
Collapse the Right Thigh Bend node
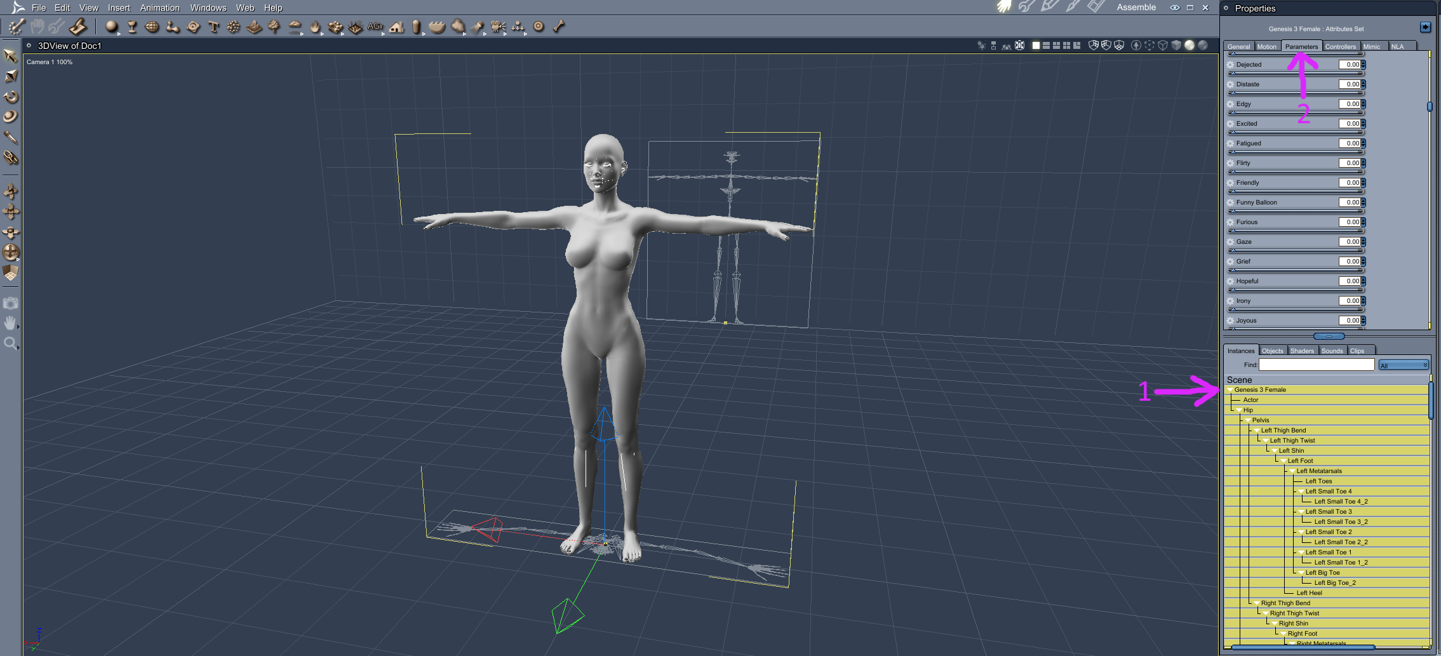pos(1257,603)
